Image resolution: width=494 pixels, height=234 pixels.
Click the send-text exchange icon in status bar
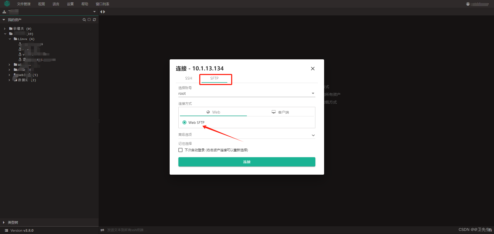coord(102,230)
